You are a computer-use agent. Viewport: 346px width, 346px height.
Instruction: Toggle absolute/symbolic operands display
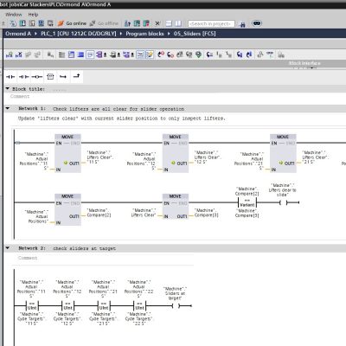click(x=100, y=54)
